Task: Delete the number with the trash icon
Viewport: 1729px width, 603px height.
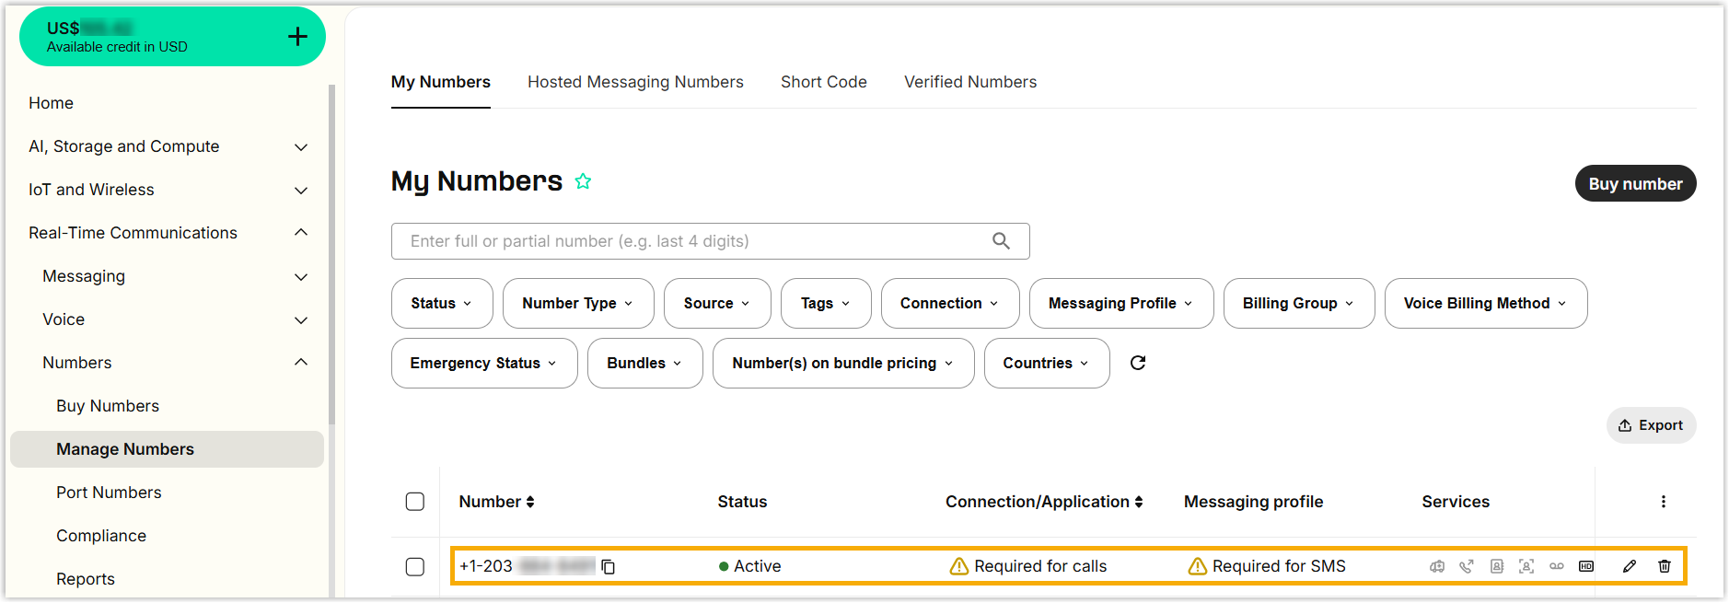Action: pyautogui.click(x=1665, y=566)
